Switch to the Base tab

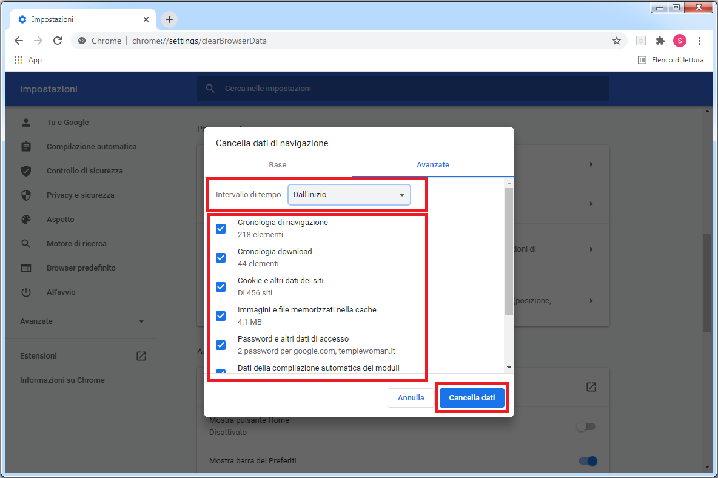point(278,165)
